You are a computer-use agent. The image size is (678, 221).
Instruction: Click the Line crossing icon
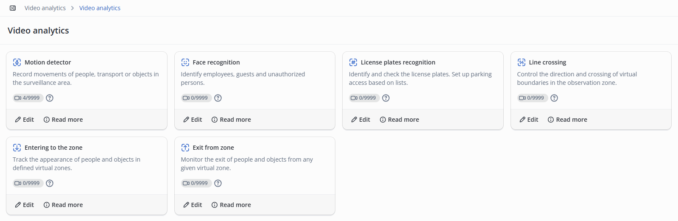(x=522, y=62)
